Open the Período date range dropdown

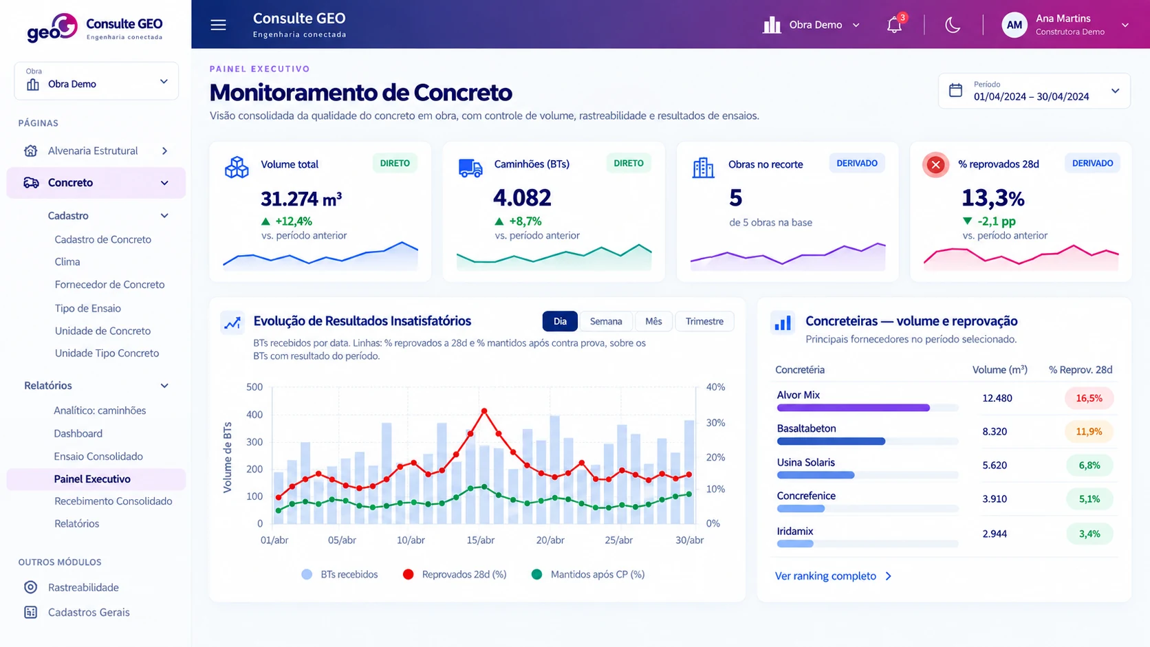coord(1034,91)
